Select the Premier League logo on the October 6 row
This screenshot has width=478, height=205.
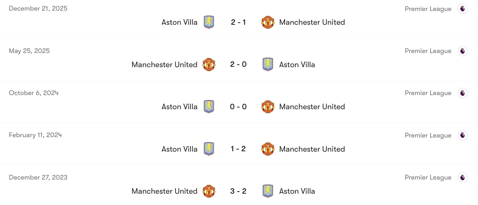[463, 93]
